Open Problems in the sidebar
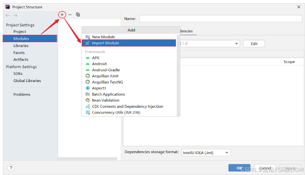 click(22, 94)
